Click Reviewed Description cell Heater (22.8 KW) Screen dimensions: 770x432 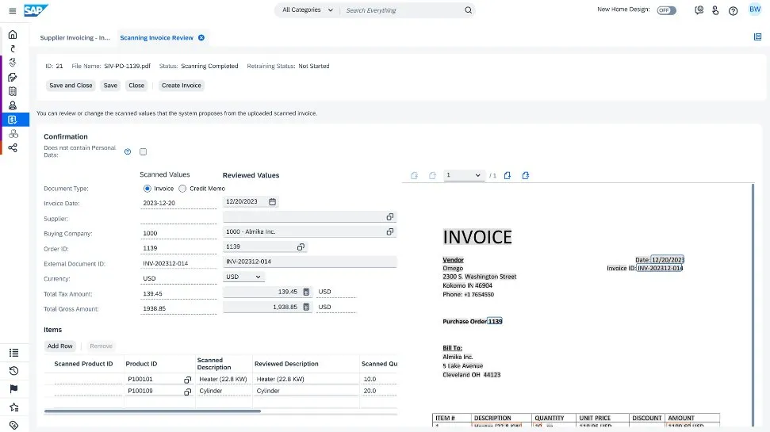click(305, 379)
